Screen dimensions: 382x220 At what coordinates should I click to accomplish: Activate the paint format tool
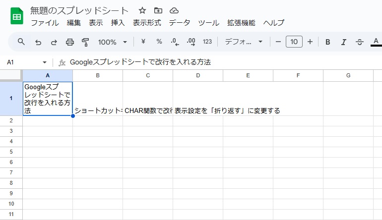[x=85, y=42]
